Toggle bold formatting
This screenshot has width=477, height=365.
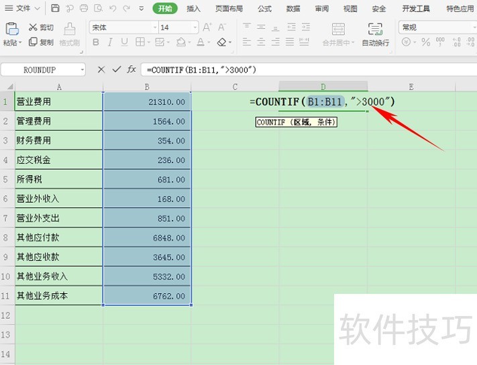(x=96, y=42)
